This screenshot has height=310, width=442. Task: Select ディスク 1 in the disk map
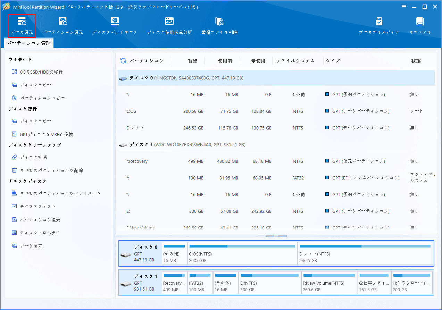140,283
